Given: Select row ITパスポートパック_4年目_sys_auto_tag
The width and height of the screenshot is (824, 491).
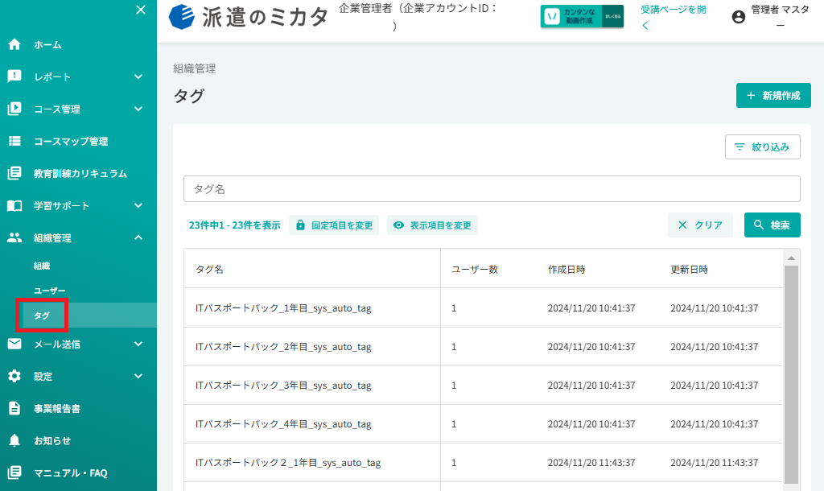Looking at the screenshot, I should click(x=484, y=423).
